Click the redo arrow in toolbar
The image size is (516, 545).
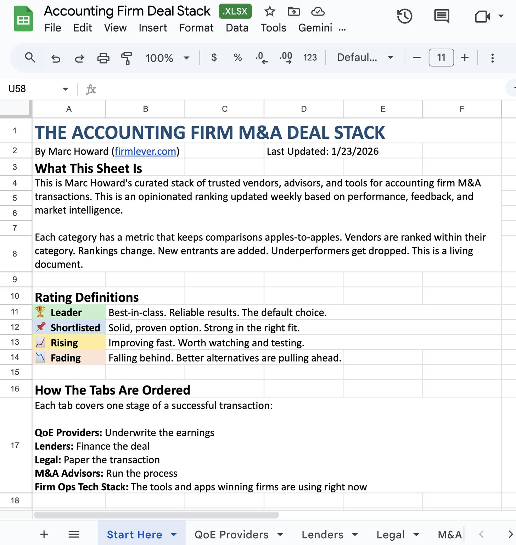click(79, 58)
